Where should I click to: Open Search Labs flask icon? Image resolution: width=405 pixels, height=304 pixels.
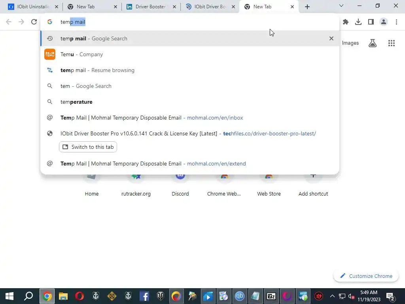[373, 43]
